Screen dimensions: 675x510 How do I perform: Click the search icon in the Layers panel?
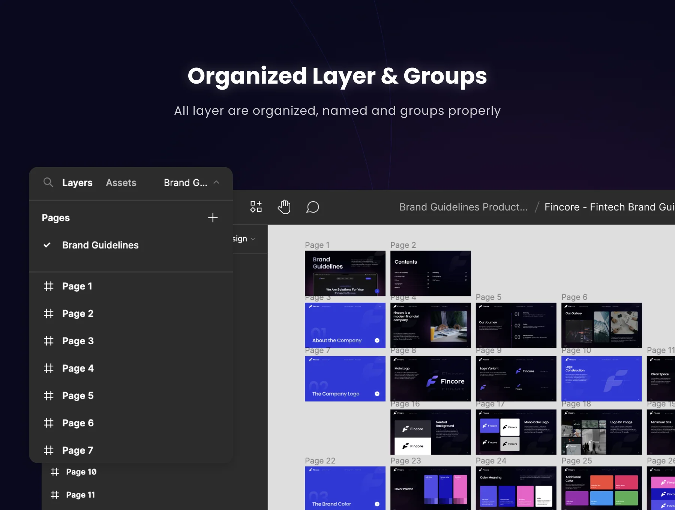coord(48,183)
